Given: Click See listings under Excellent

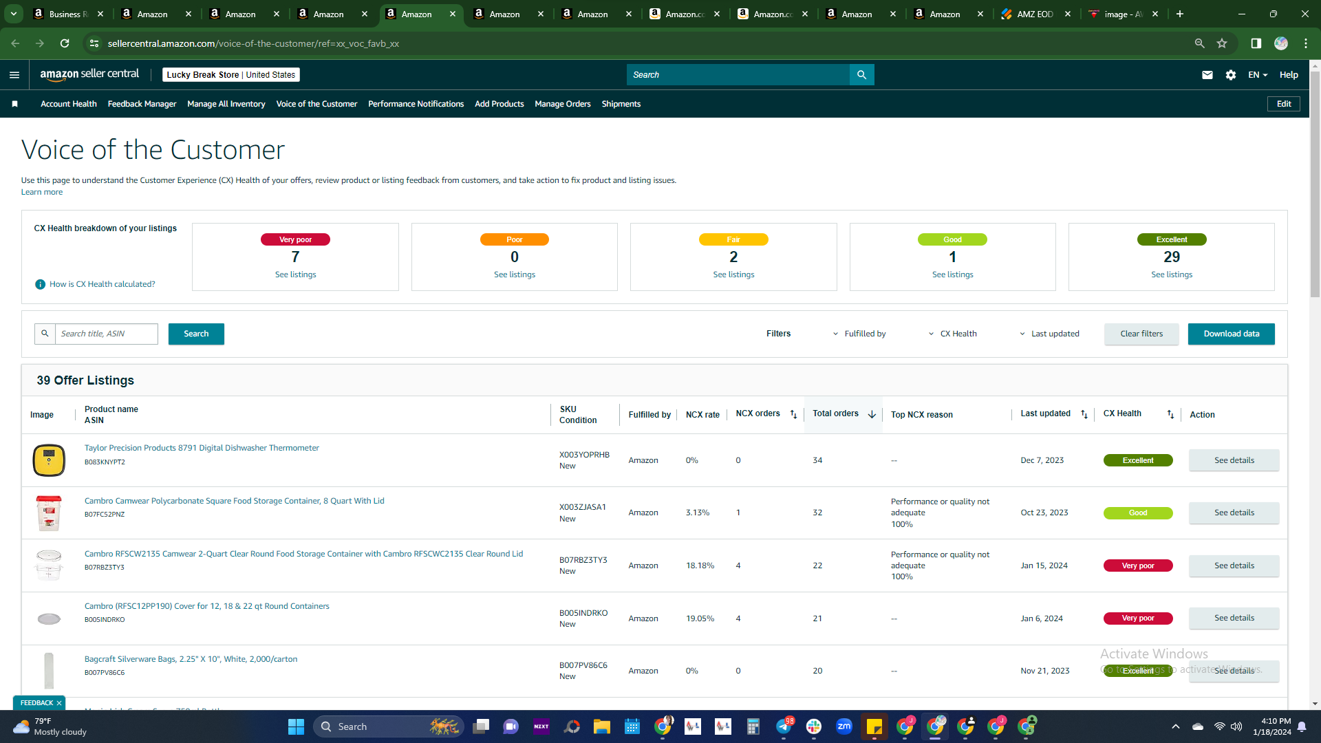Looking at the screenshot, I should pos(1171,274).
